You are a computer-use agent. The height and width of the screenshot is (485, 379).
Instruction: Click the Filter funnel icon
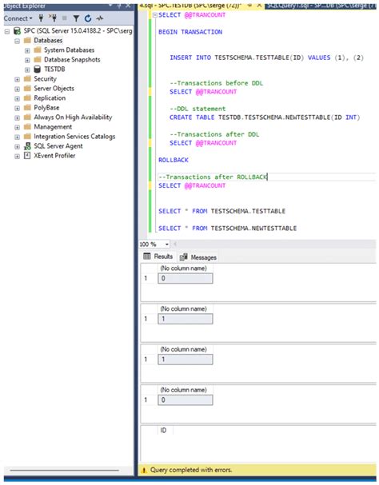pos(76,19)
